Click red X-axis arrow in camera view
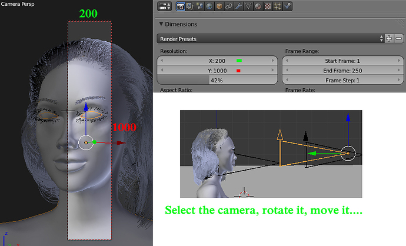 [x=121, y=142]
